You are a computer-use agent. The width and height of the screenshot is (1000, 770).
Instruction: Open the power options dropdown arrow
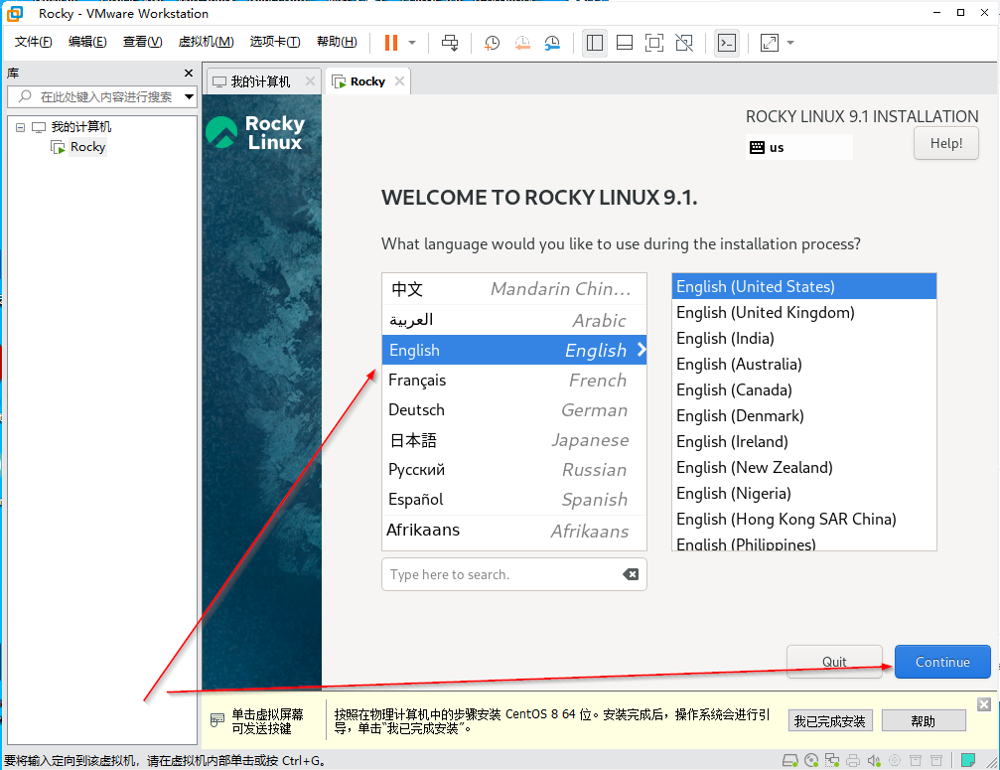click(412, 43)
